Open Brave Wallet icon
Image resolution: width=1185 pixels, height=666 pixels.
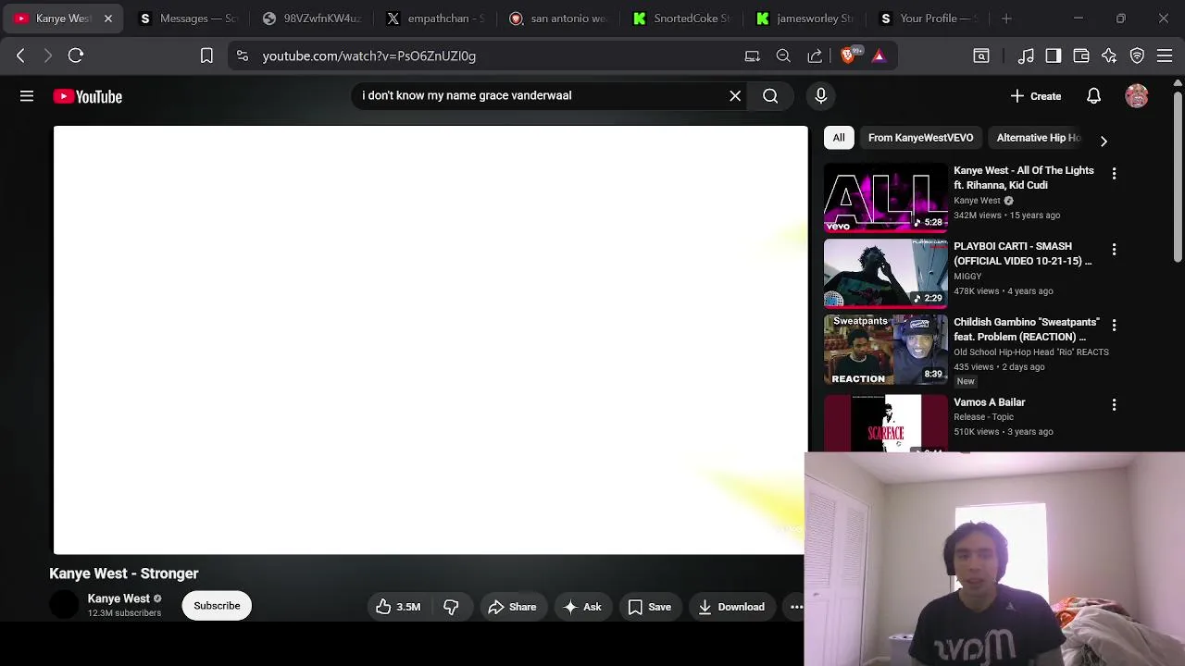point(1081,55)
